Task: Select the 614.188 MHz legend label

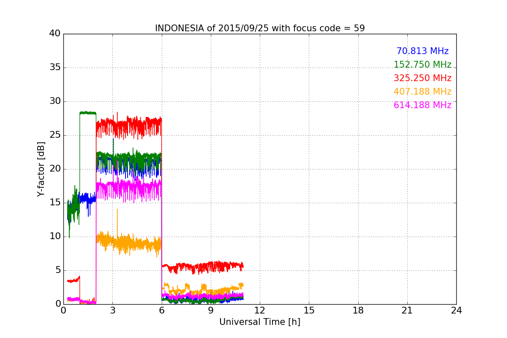Action: (422, 105)
